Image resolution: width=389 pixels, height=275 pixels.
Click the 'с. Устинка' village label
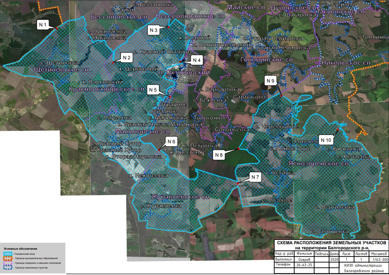tap(281, 173)
